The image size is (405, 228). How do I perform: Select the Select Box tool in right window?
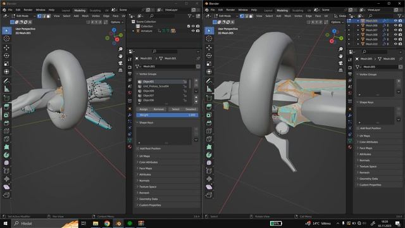click(x=209, y=31)
